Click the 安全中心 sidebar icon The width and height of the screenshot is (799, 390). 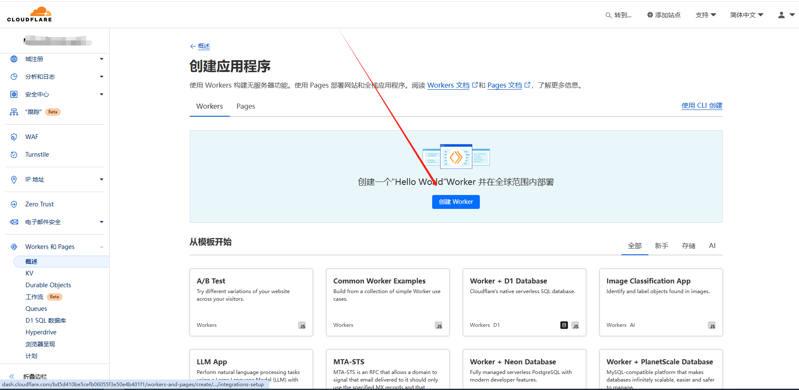14,94
